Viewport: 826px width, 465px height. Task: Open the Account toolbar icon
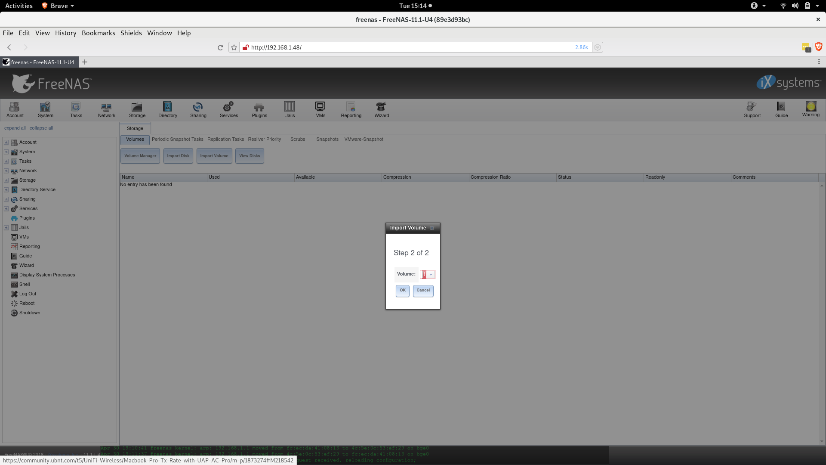(15, 109)
